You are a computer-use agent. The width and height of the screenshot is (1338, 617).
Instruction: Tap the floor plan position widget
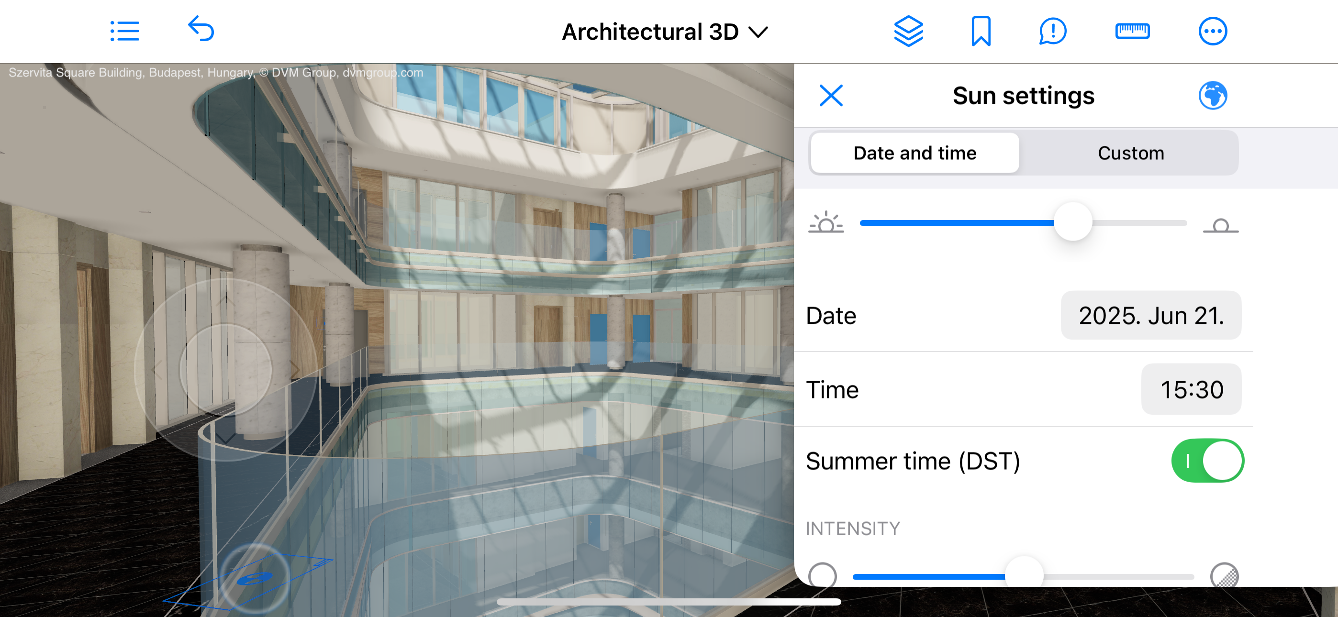point(254,578)
